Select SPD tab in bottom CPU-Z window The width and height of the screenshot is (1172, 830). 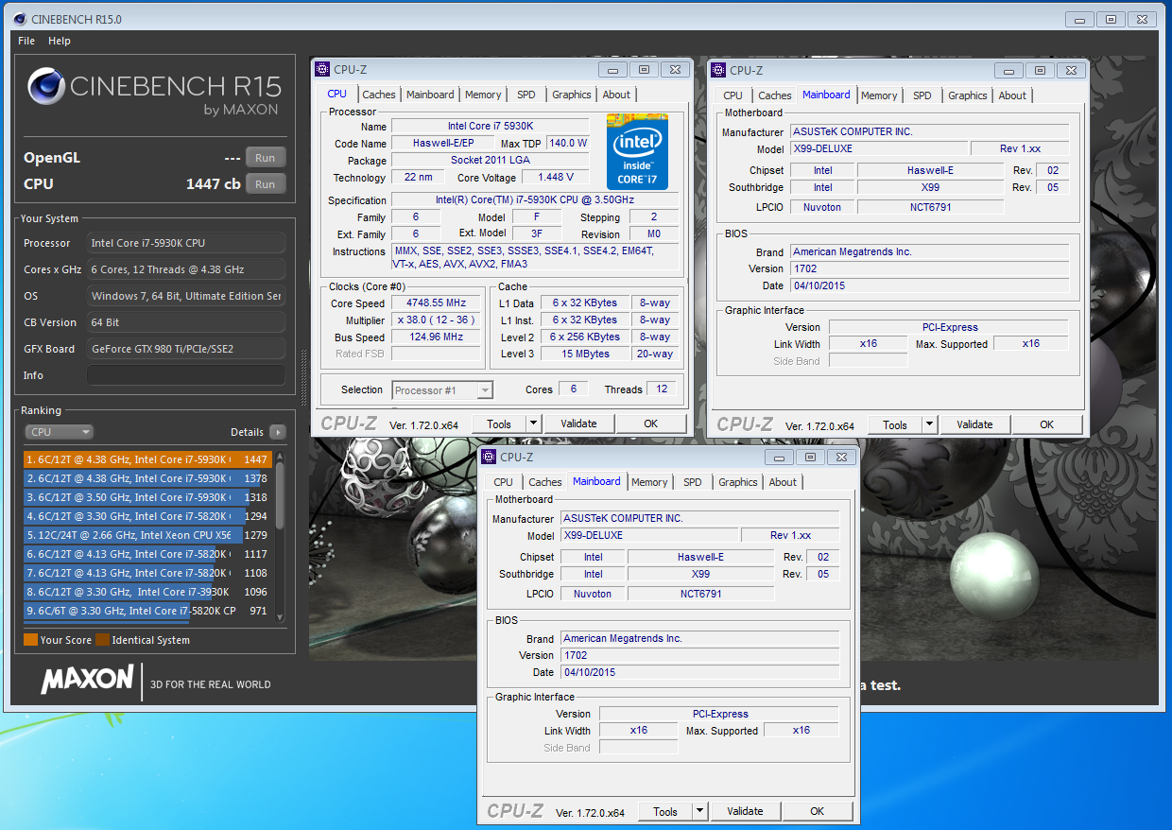click(692, 482)
